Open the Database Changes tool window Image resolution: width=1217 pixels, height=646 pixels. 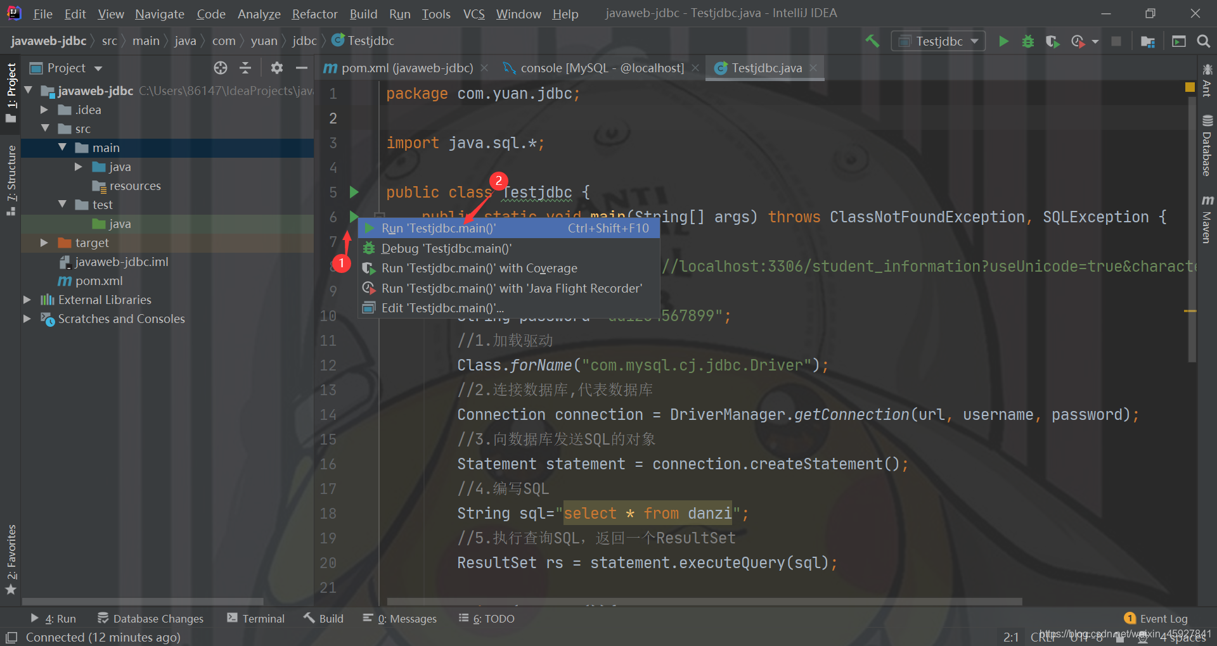(x=150, y=619)
